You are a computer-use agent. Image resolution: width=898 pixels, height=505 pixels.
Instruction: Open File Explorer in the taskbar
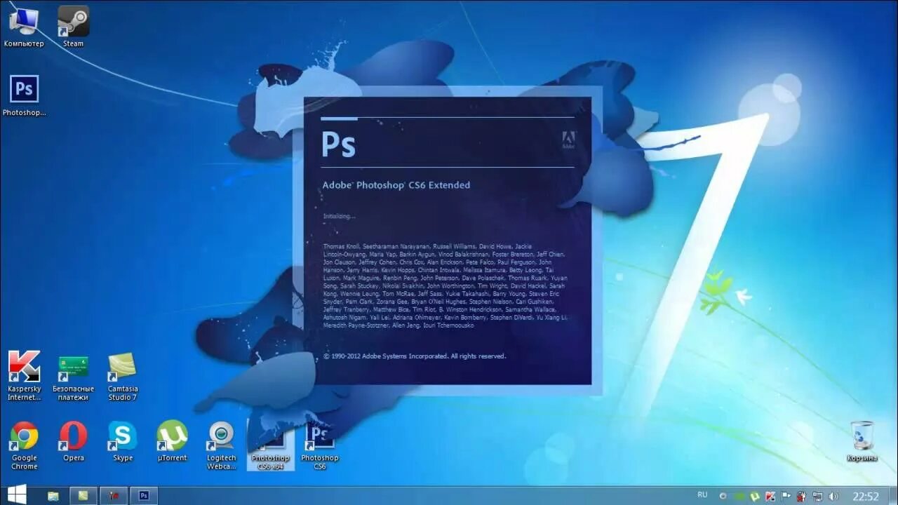[x=53, y=496]
